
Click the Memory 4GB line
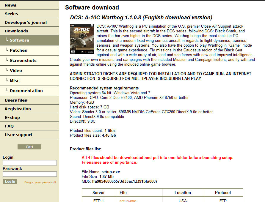tap(82, 102)
